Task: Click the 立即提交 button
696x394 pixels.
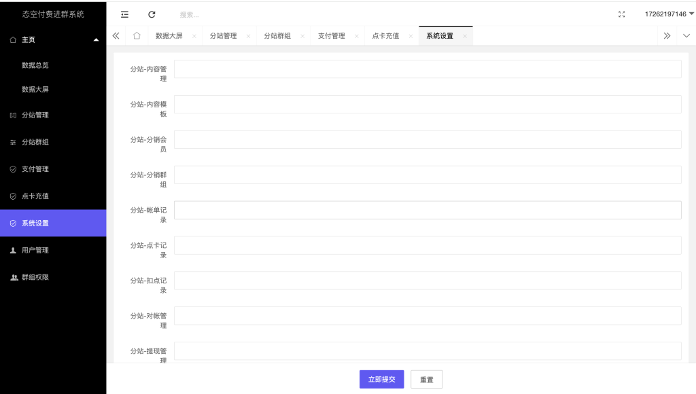Action: (381, 379)
